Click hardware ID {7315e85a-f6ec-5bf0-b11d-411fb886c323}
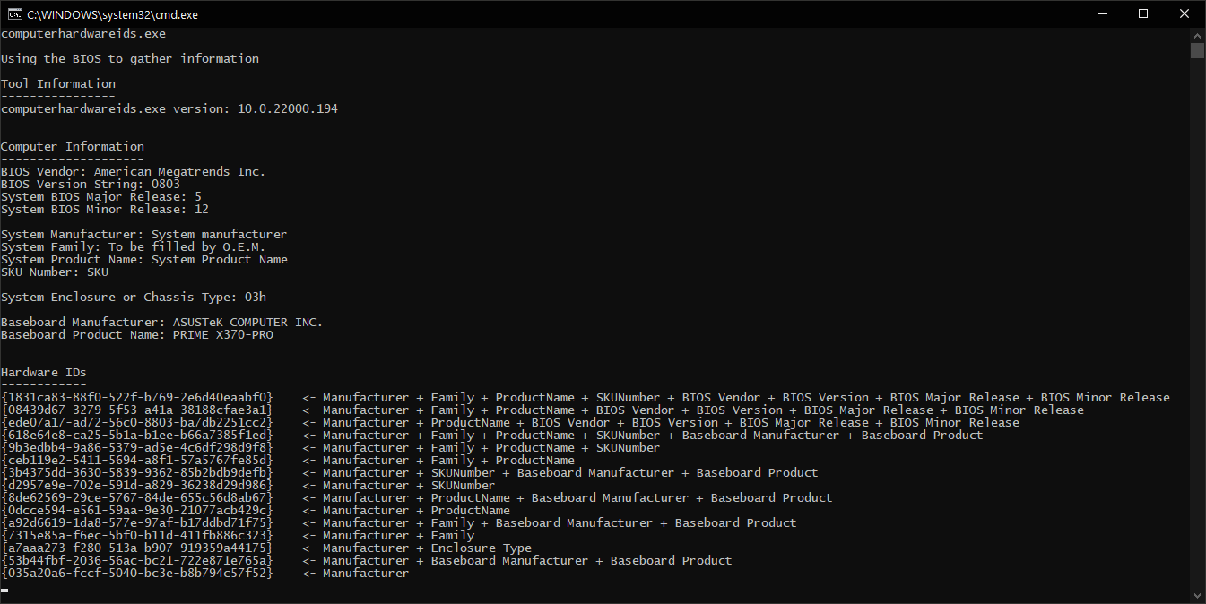The height and width of the screenshot is (604, 1206). pos(137,535)
